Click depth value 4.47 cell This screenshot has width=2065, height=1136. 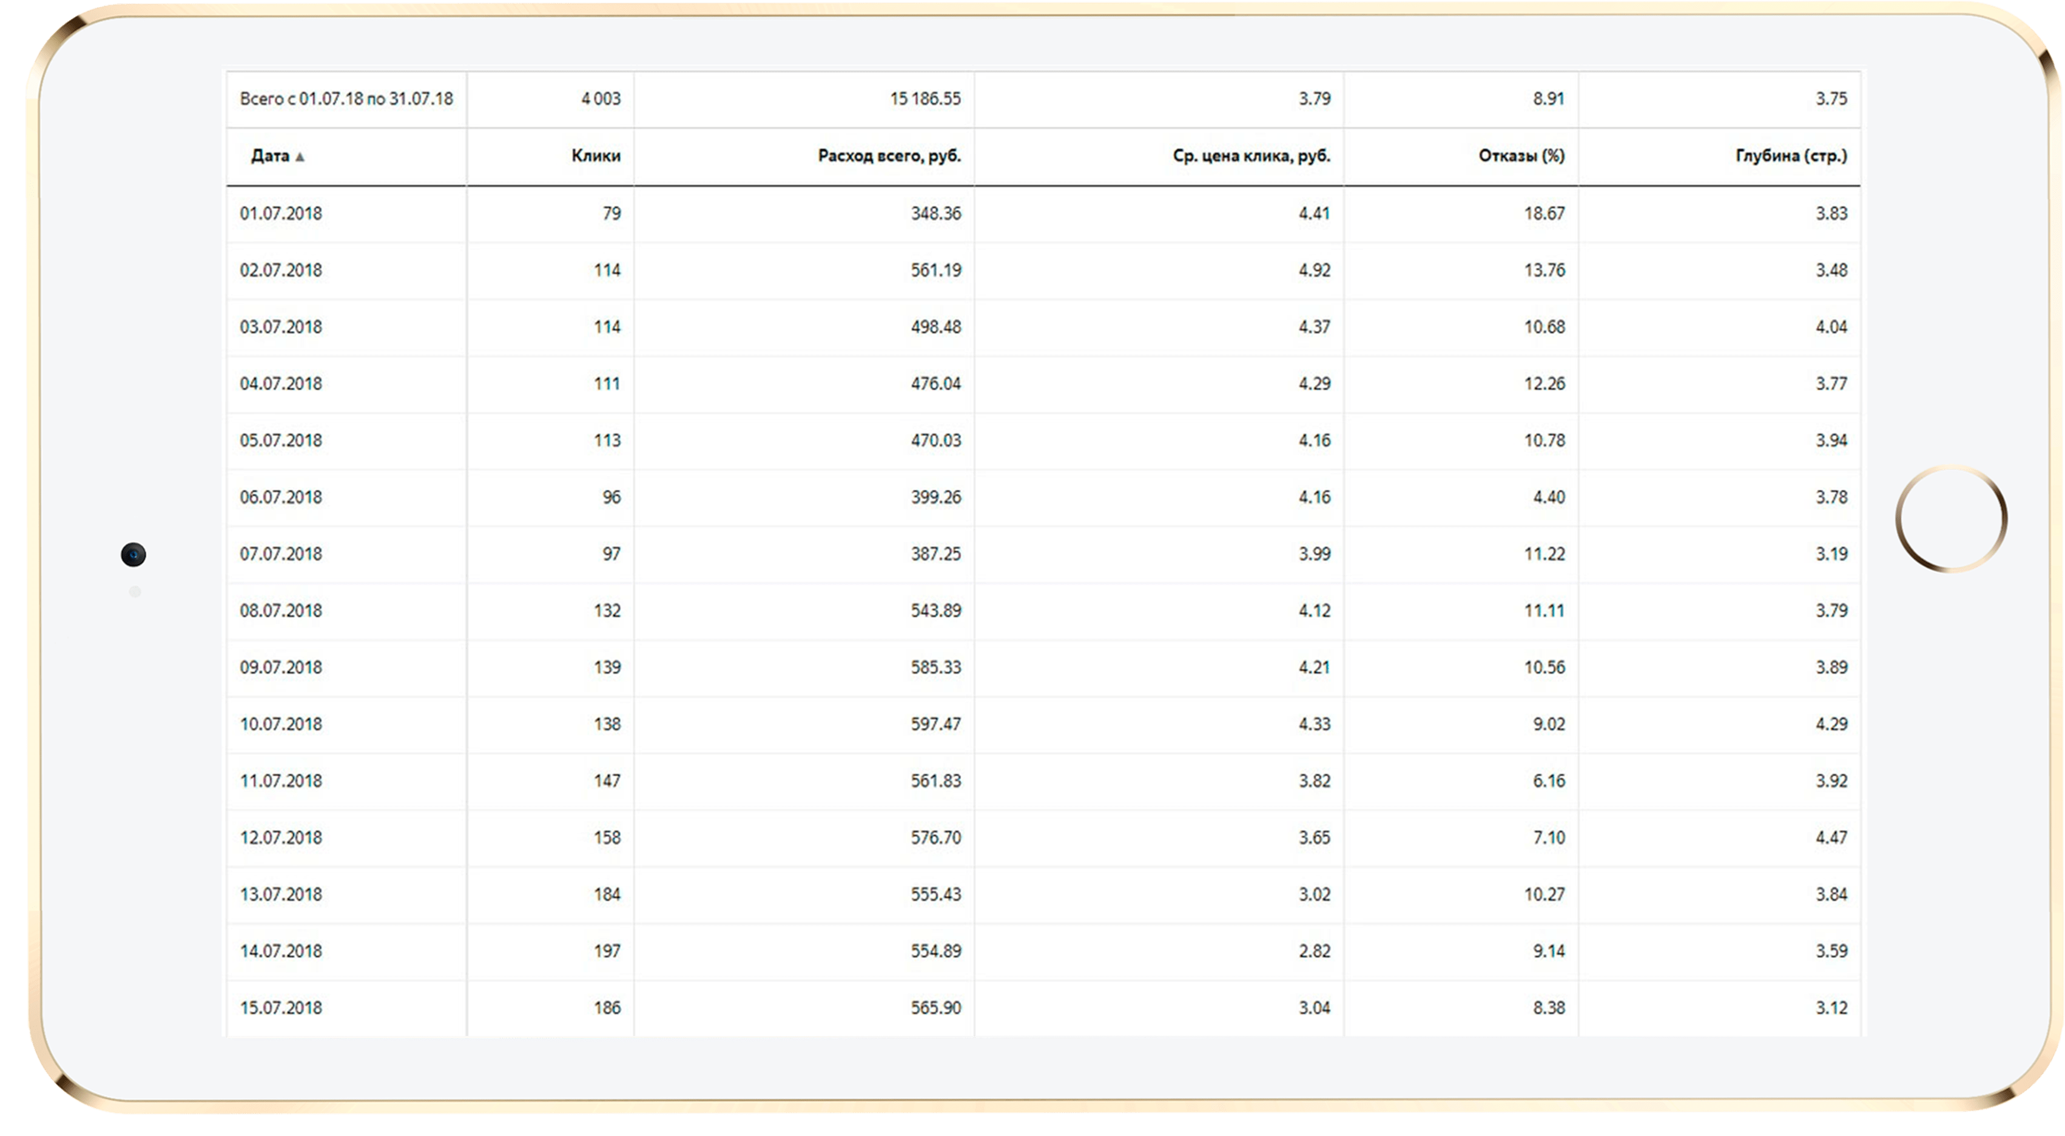1831,838
